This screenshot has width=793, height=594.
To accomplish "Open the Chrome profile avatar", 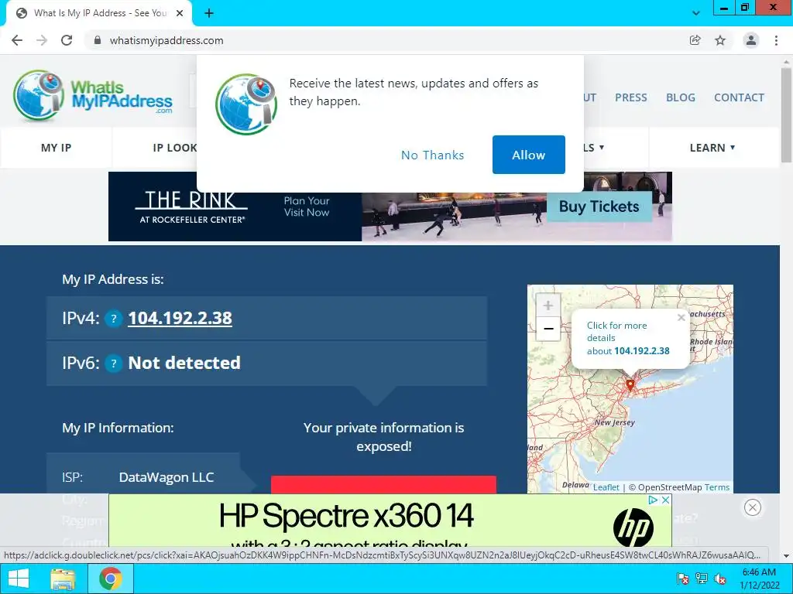I will tap(751, 40).
